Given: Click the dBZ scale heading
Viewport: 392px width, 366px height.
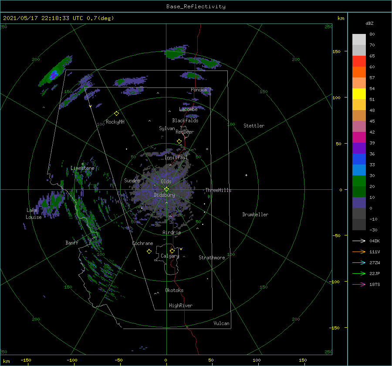Looking at the screenshot, I should (x=369, y=24).
